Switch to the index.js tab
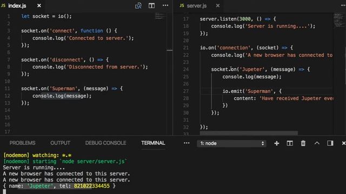This screenshot has width=346, height=194. [x=17, y=6]
